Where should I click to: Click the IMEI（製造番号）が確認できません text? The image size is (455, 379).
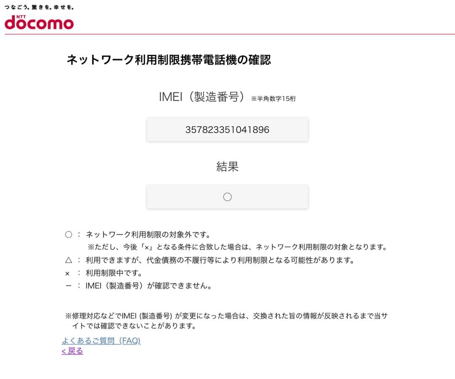(x=148, y=286)
